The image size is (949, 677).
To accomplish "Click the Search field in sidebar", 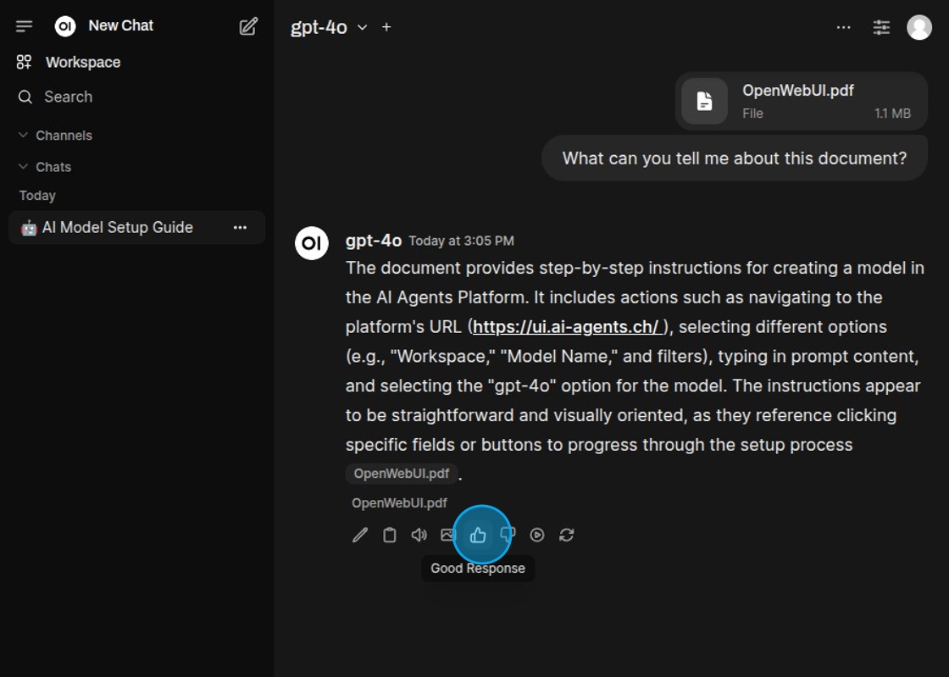I will point(68,97).
